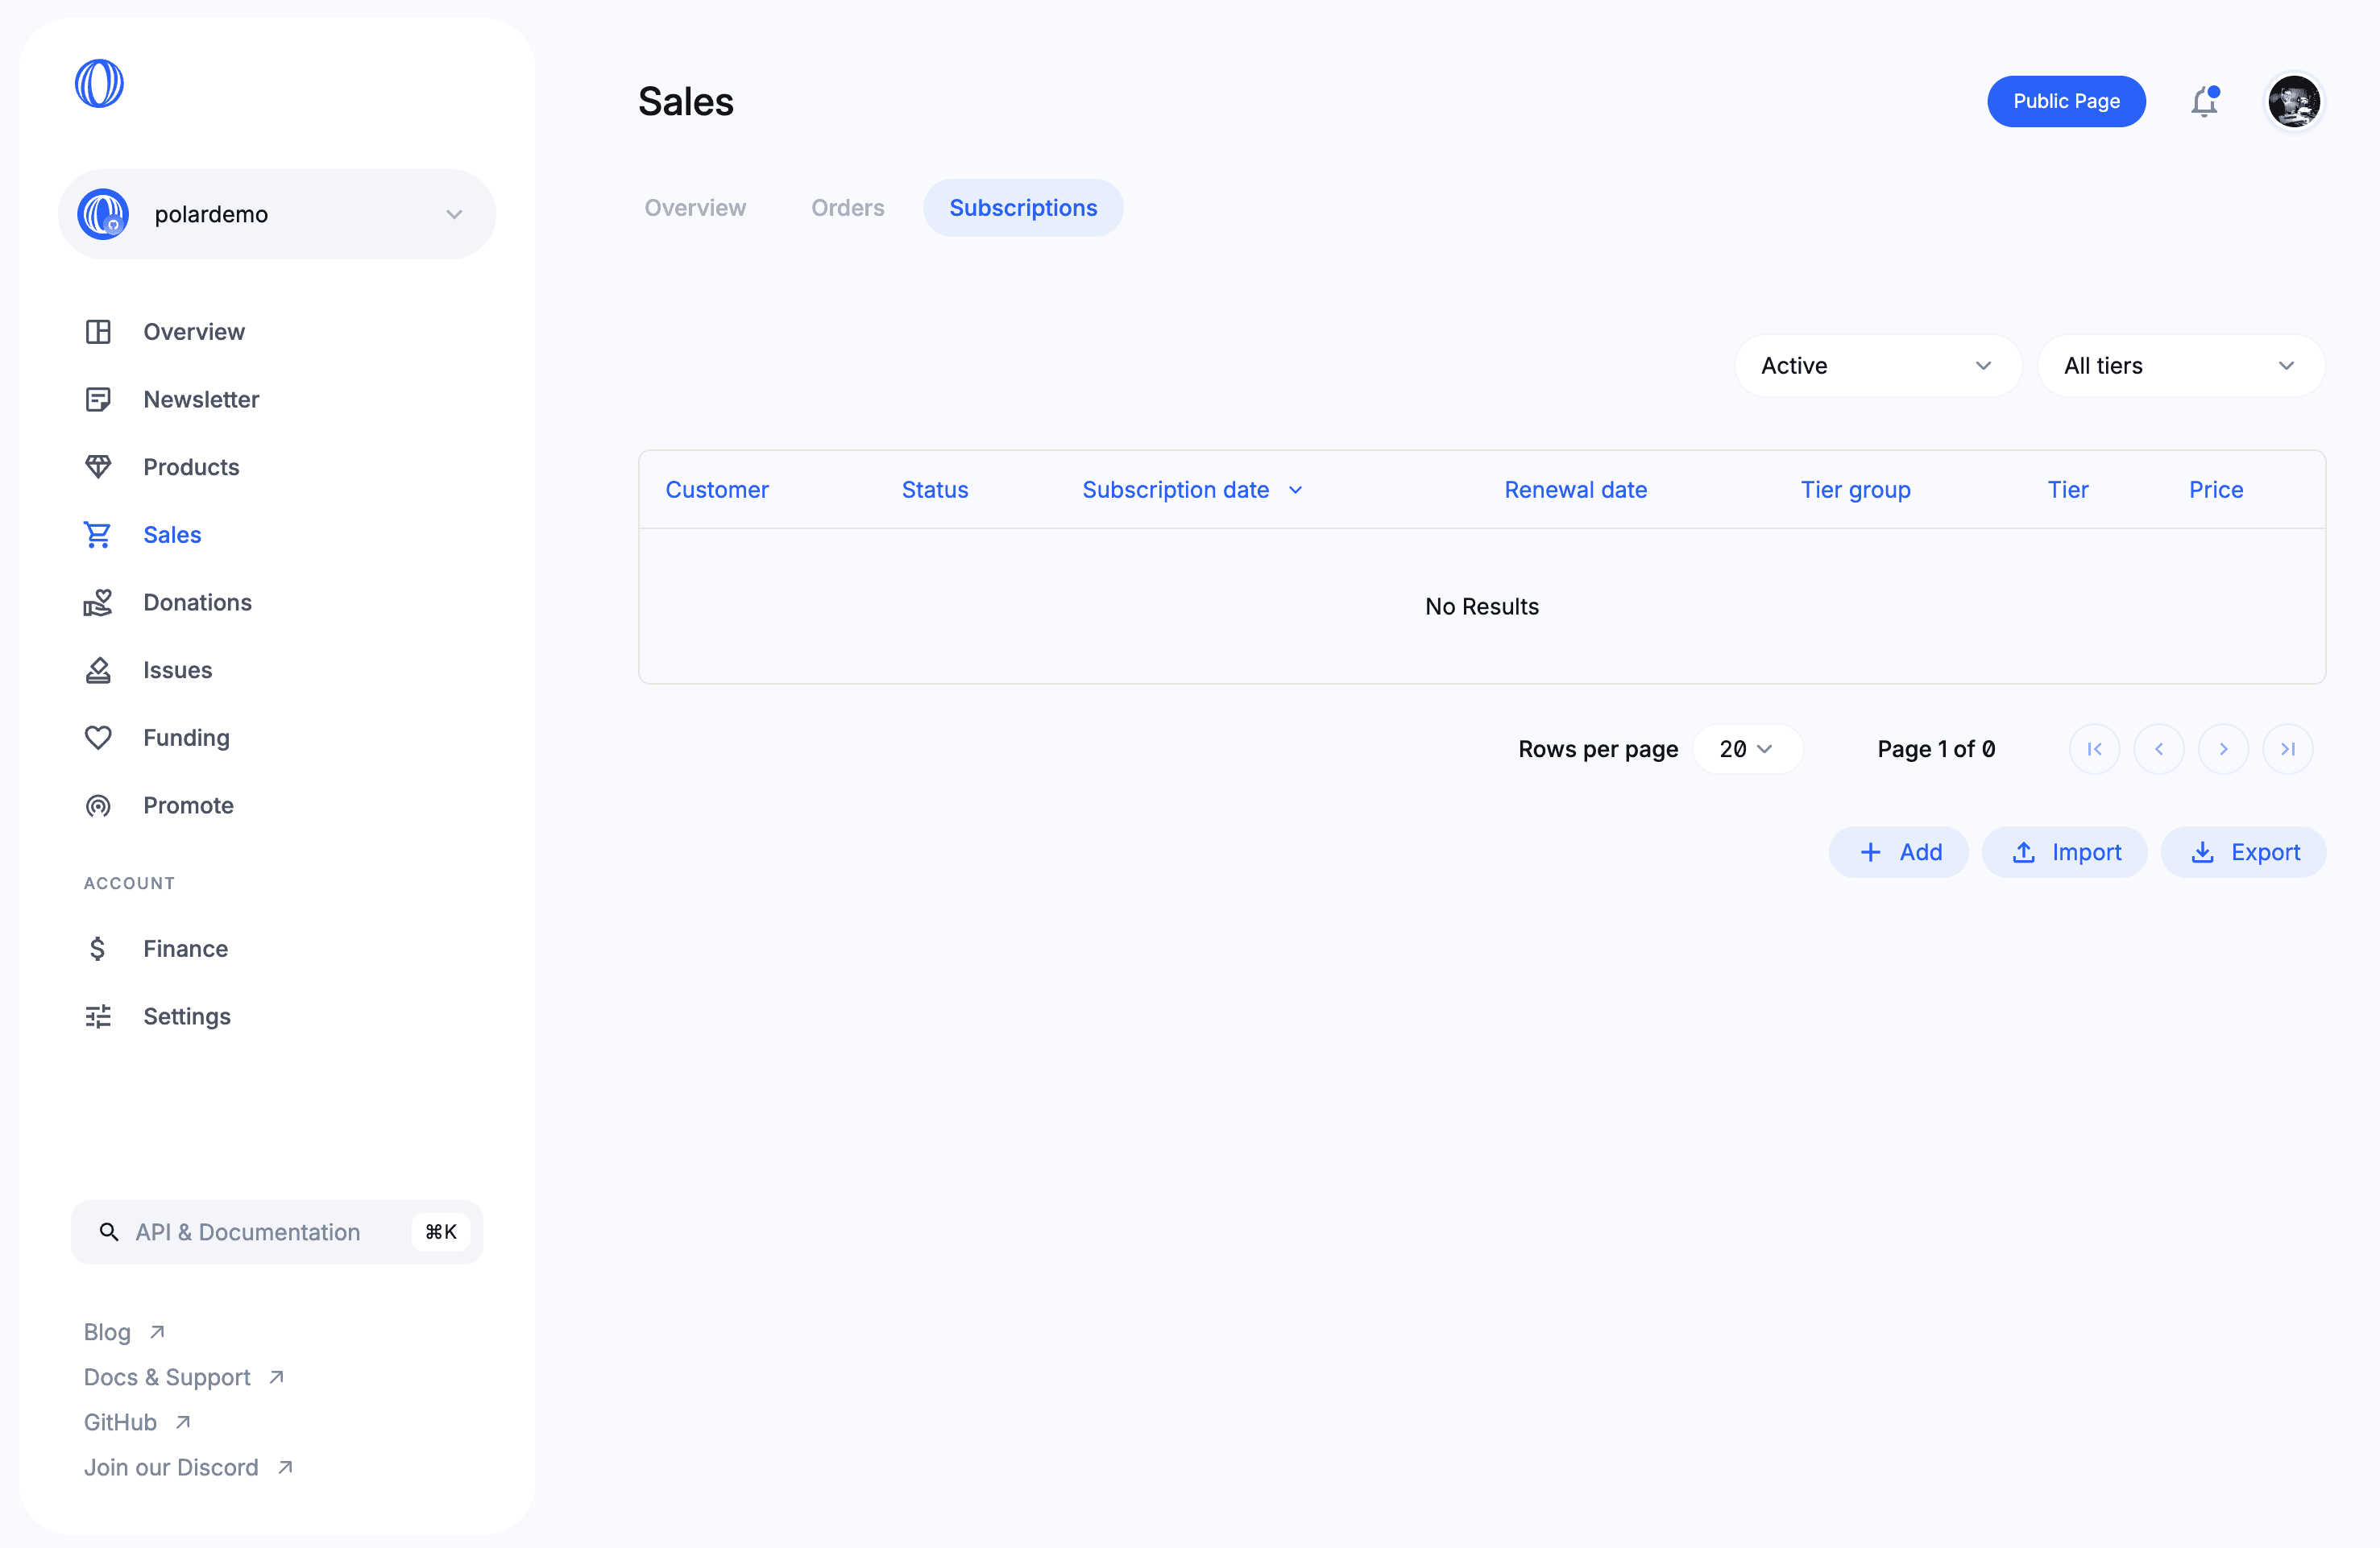Viewport: 2380px width, 1548px height.
Task: Open Newsletter section in sidebar
Action: coord(201,399)
